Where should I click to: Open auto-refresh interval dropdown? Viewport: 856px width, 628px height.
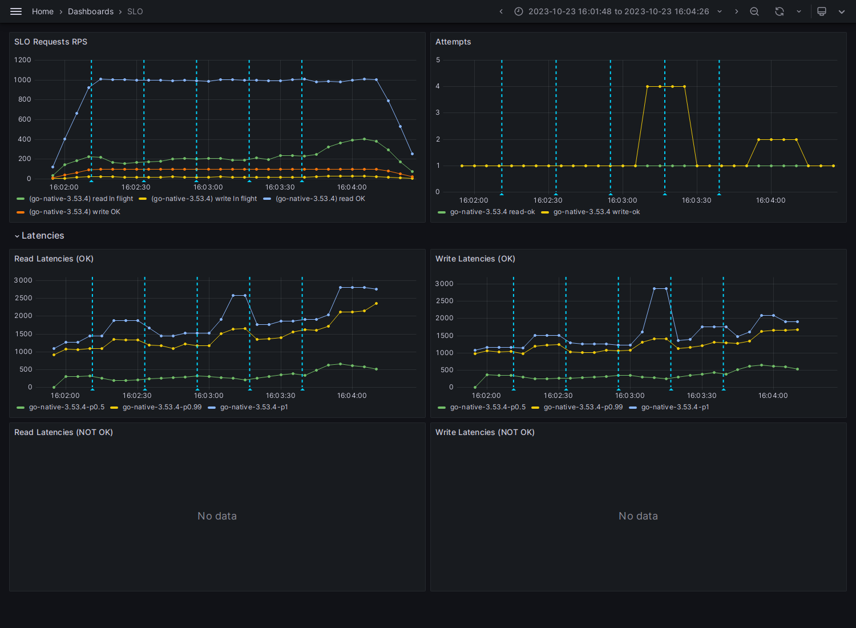799,11
